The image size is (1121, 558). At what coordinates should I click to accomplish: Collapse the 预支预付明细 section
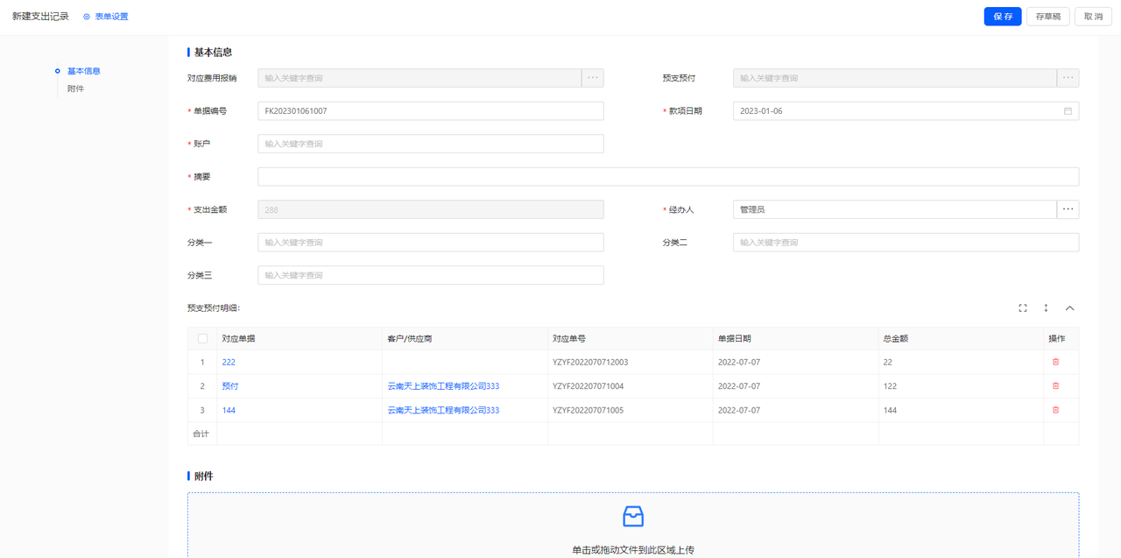(1069, 308)
